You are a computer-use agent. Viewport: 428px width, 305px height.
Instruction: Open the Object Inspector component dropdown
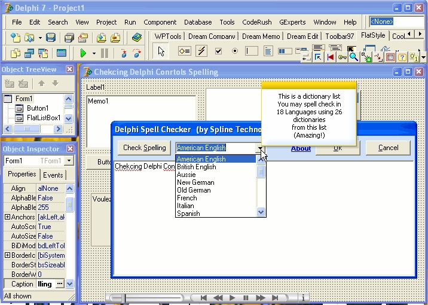pos(69,161)
